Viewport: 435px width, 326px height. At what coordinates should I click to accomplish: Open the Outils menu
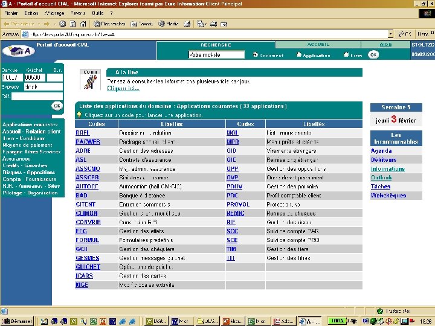click(x=98, y=13)
